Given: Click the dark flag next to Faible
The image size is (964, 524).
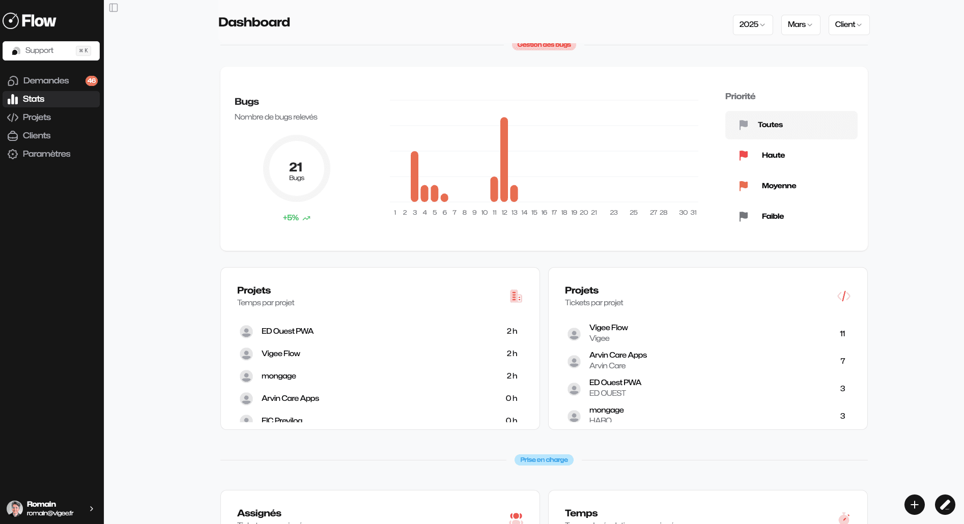Looking at the screenshot, I should click(744, 216).
